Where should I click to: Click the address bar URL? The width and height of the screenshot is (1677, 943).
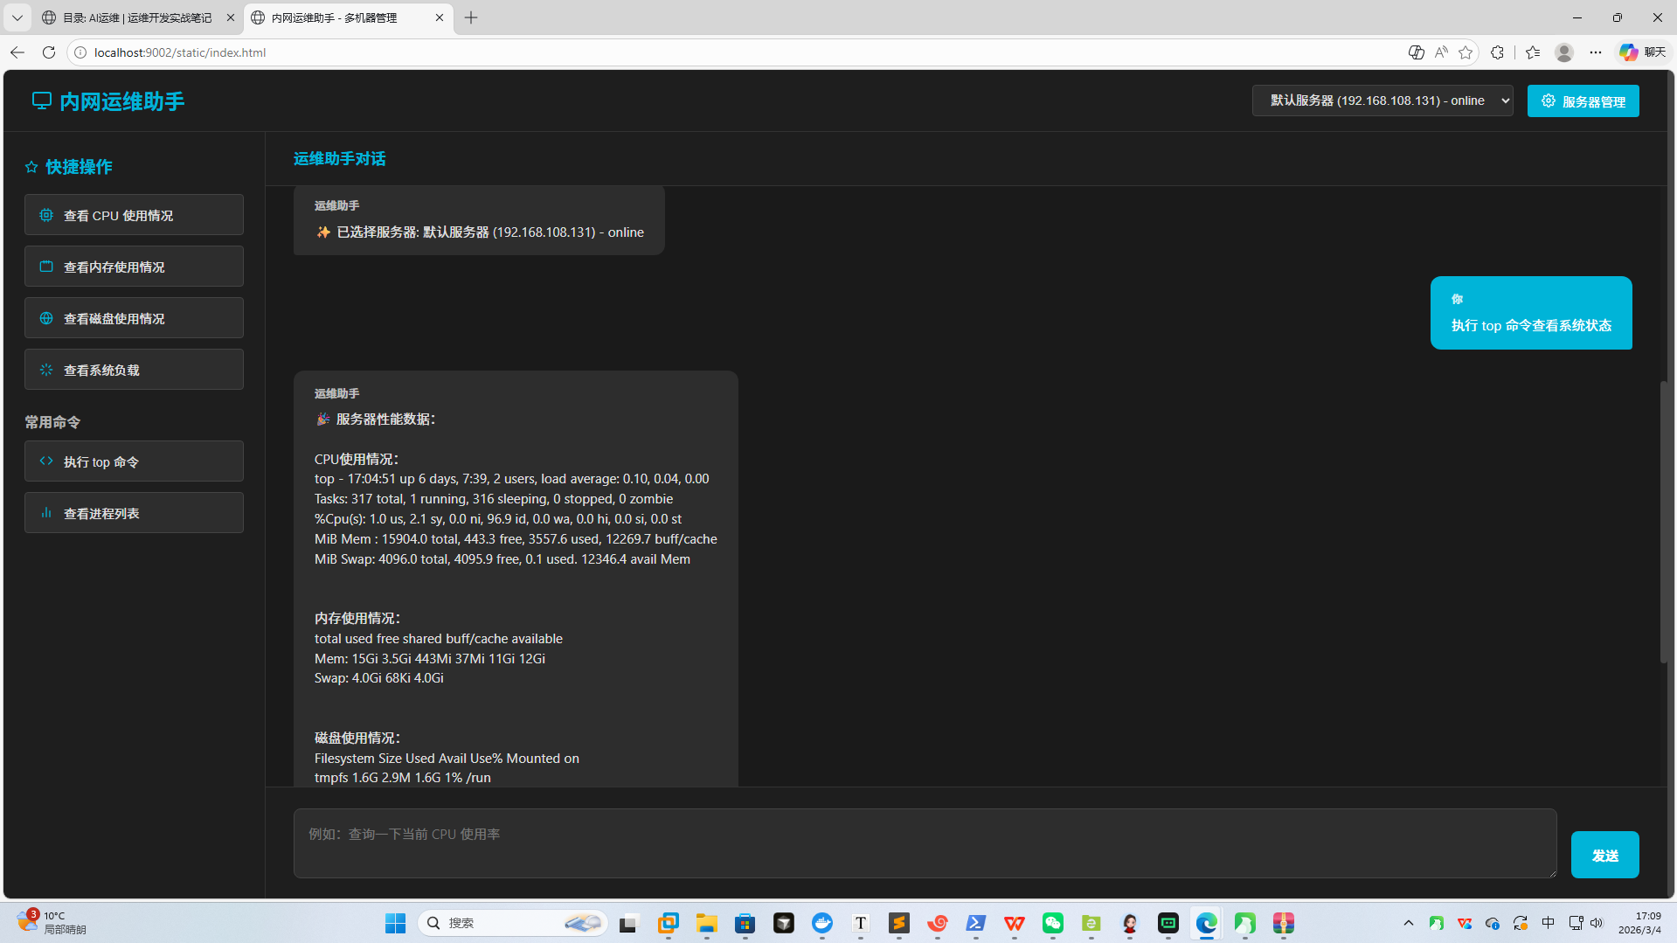[x=180, y=52]
